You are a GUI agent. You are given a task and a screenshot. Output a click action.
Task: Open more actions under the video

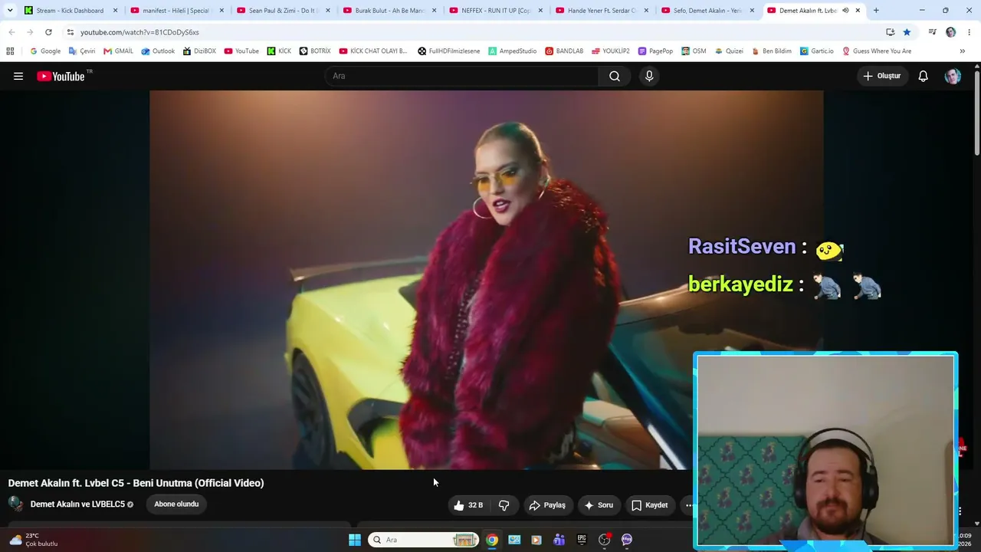pyautogui.click(x=688, y=505)
